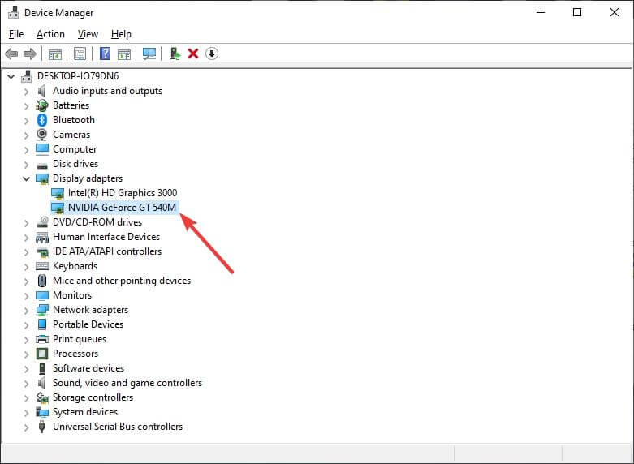Select the Software devices label
This screenshot has height=464, width=634.
click(x=88, y=368)
